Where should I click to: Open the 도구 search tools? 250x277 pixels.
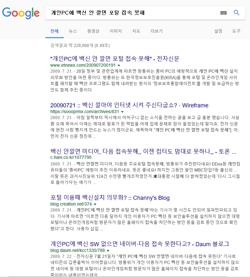tap(236, 31)
